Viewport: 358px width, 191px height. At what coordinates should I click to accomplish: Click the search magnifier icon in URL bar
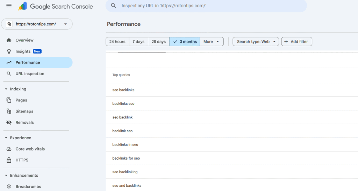pyautogui.click(x=114, y=6)
